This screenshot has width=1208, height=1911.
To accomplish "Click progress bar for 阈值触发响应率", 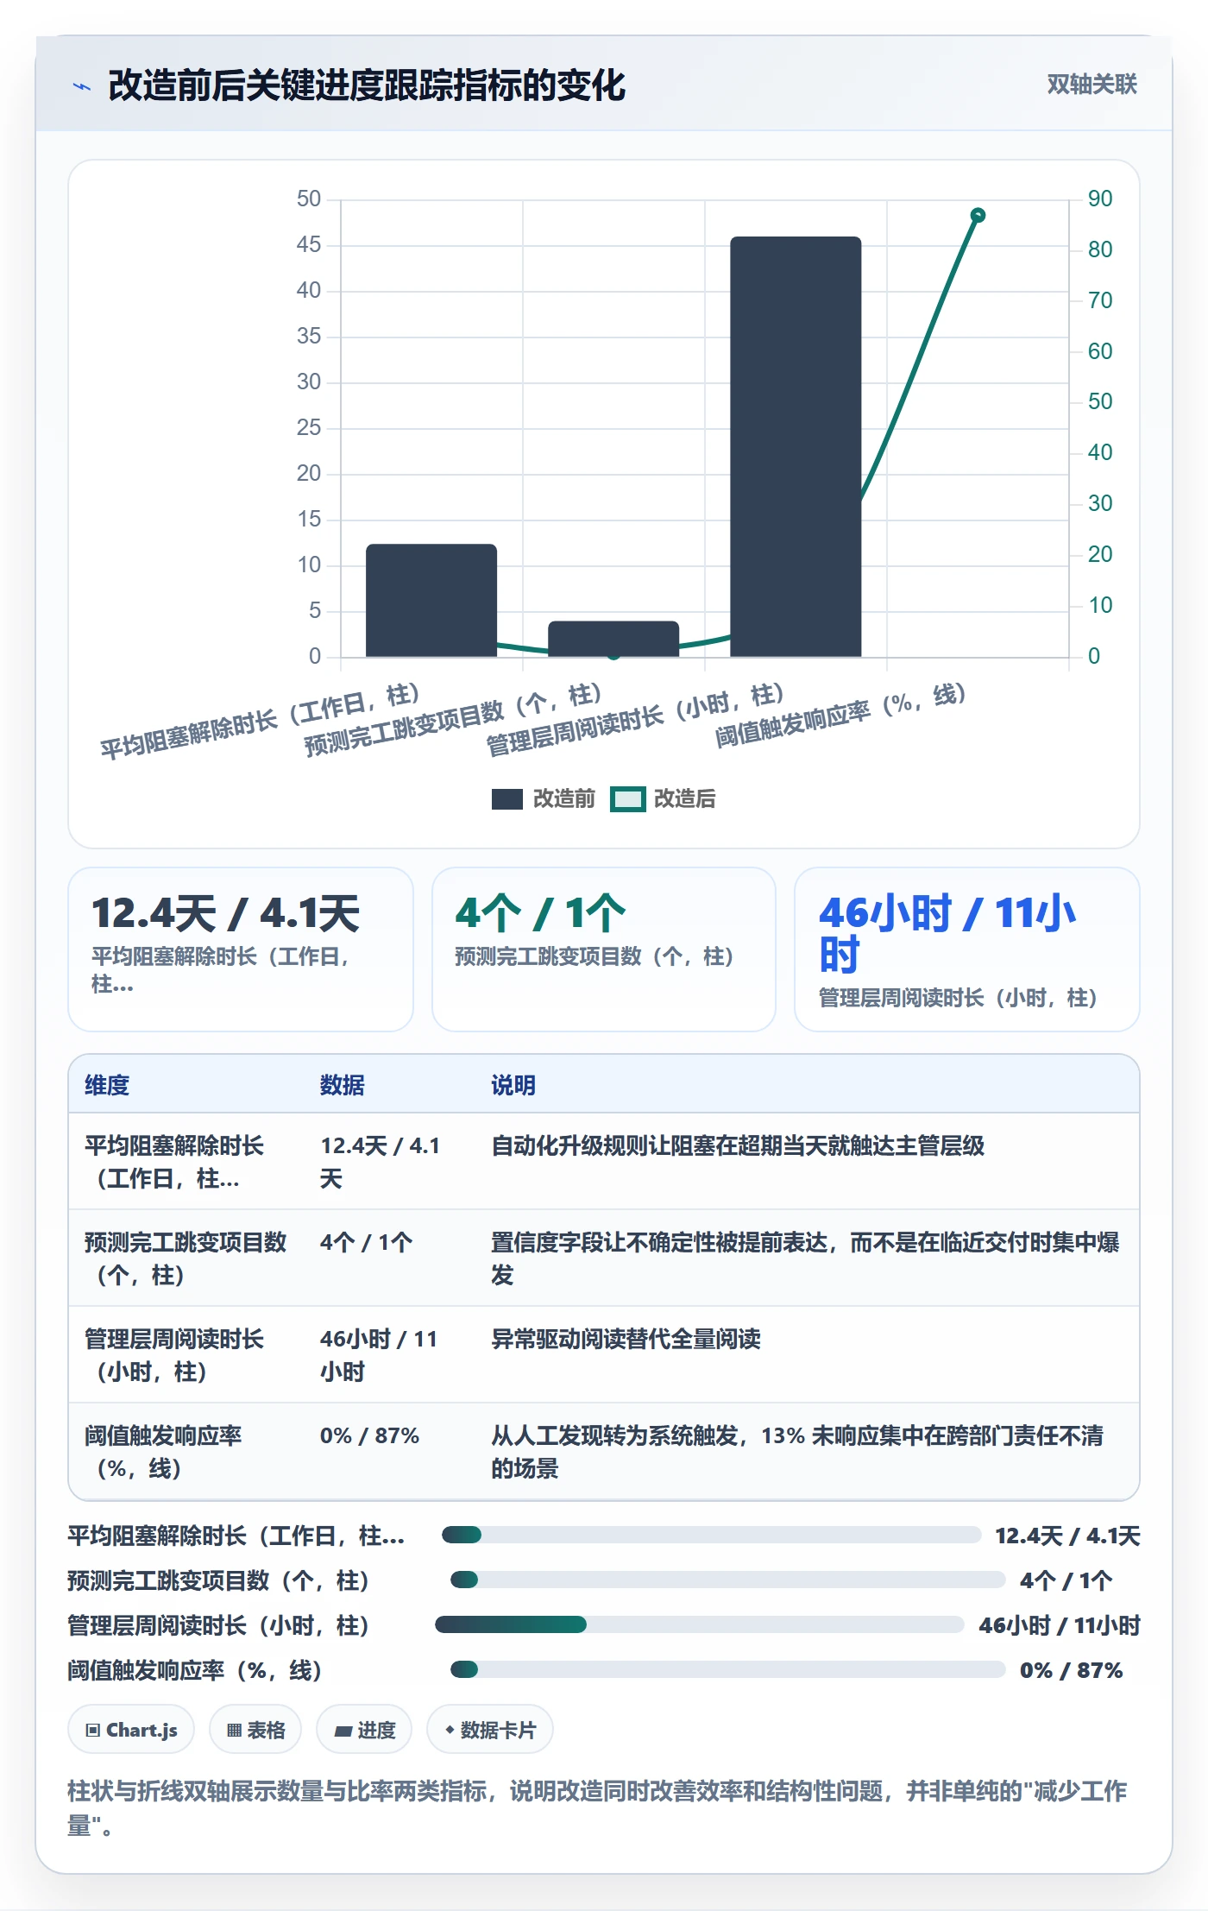I will point(727,1669).
